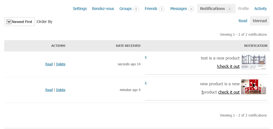
Task: Open the Groups tab
Action: pos(129,9)
